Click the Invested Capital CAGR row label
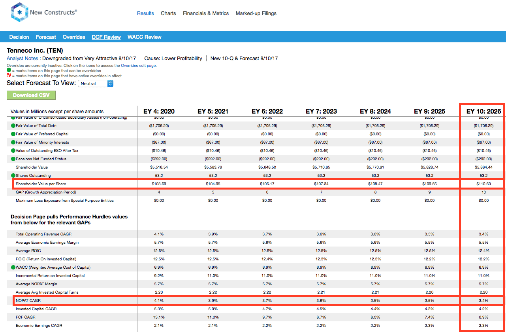 pyautogui.click(x=36, y=309)
